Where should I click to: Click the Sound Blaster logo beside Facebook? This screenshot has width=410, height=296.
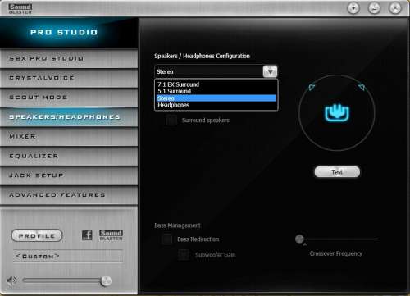[111, 235]
